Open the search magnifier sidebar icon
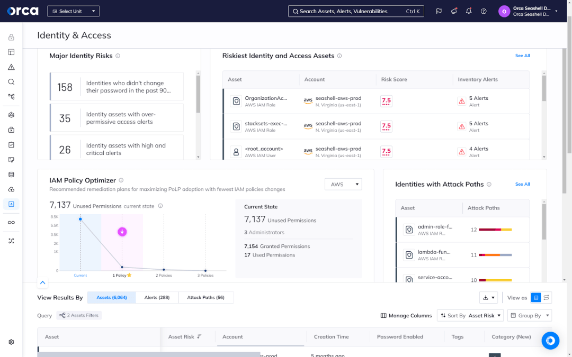572x357 pixels. (x=11, y=82)
